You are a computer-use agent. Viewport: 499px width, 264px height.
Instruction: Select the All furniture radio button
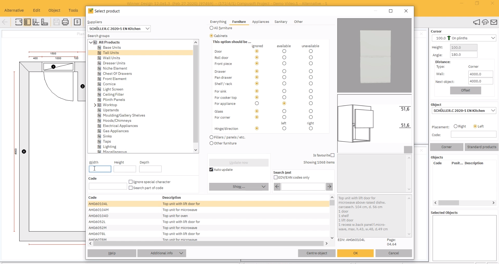(211, 28)
